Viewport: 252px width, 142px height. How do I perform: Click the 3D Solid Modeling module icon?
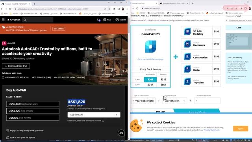(187, 32)
